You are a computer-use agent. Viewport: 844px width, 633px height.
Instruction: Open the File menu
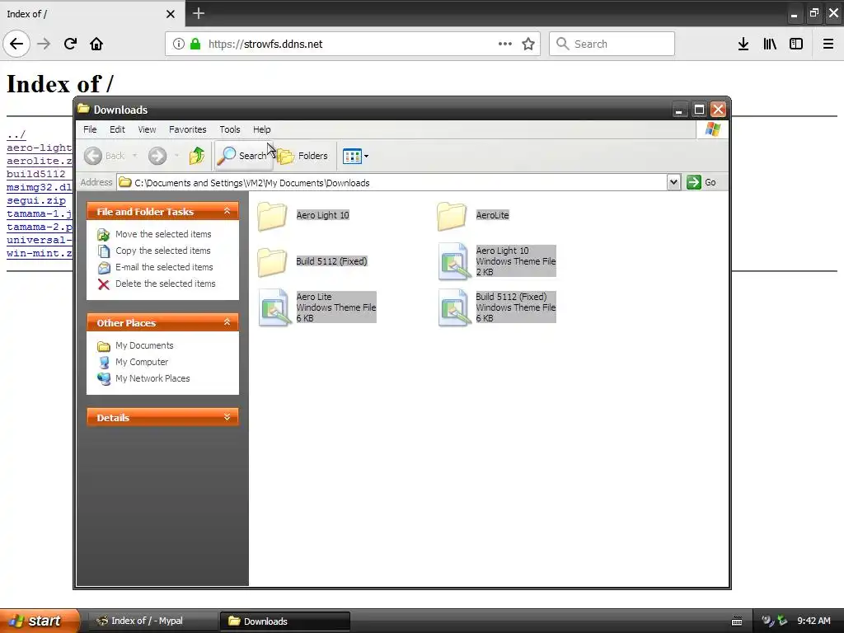(90, 129)
